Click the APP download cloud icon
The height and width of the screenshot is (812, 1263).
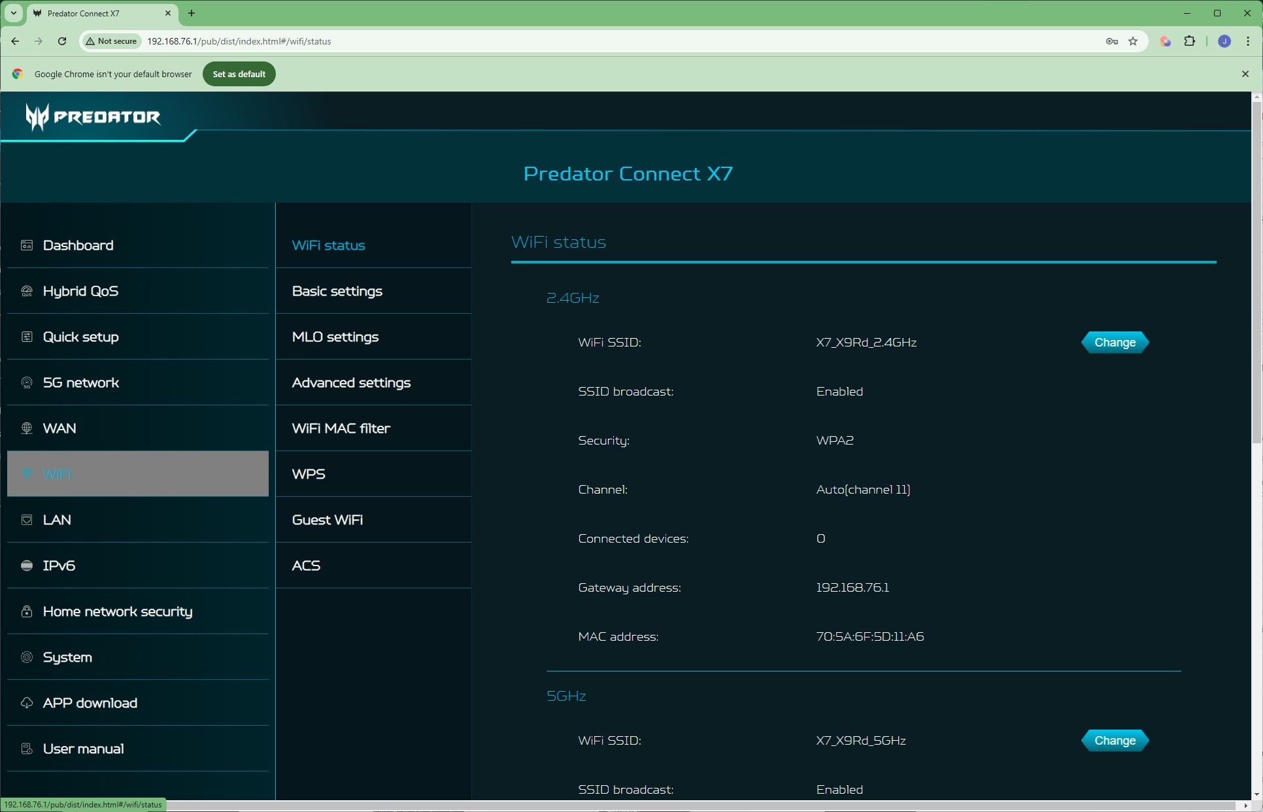(27, 703)
